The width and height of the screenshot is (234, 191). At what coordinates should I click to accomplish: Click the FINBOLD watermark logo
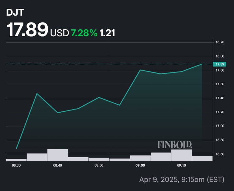(174, 145)
